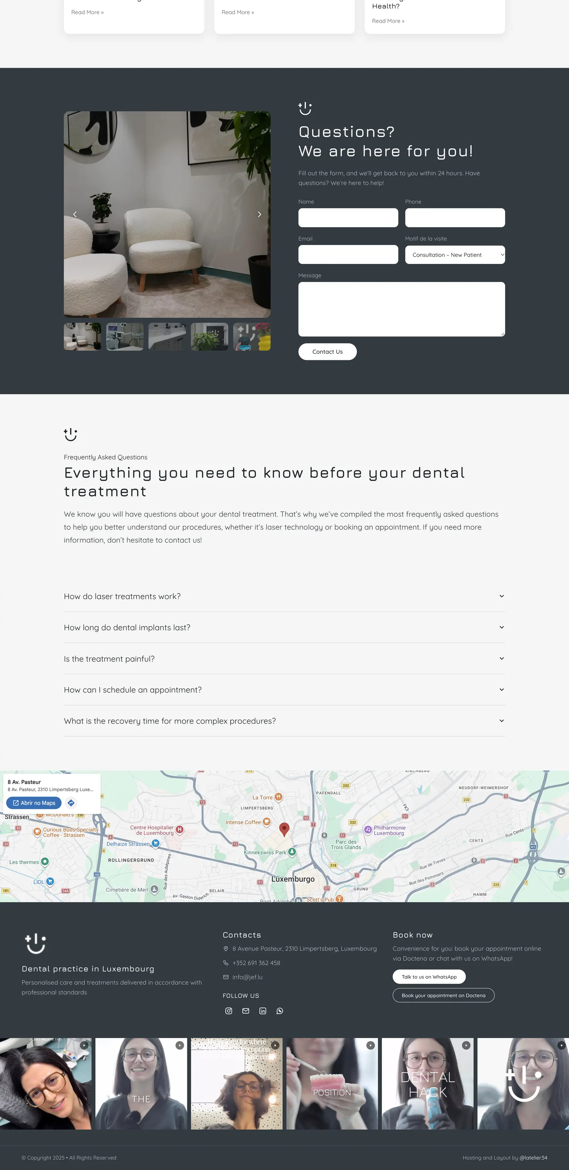Expand 'How do laser treatments work?'
The image size is (569, 1170).
pyautogui.click(x=284, y=596)
